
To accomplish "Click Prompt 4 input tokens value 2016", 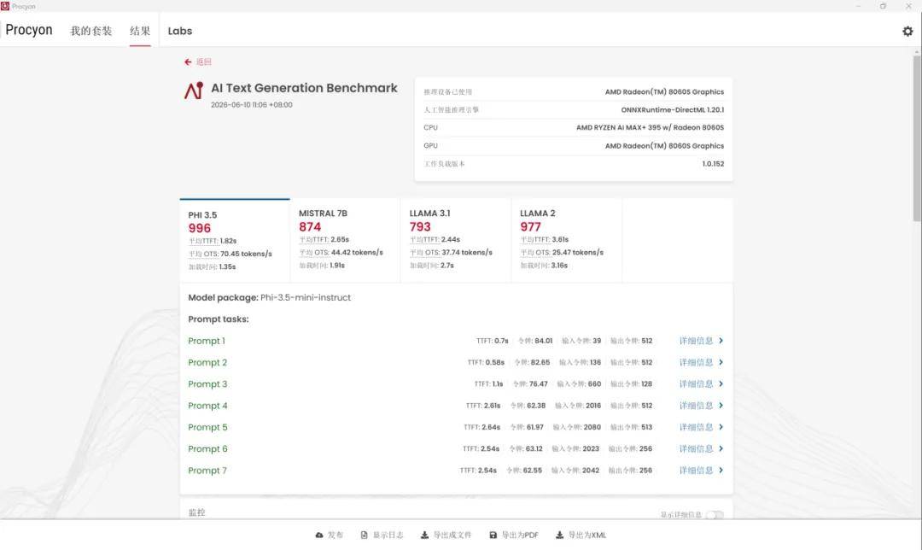I will pos(593,406).
